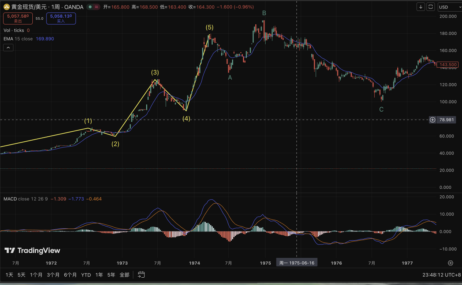The width and height of the screenshot is (462, 285).
Task: Select the green B wave label
Action: point(264,13)
